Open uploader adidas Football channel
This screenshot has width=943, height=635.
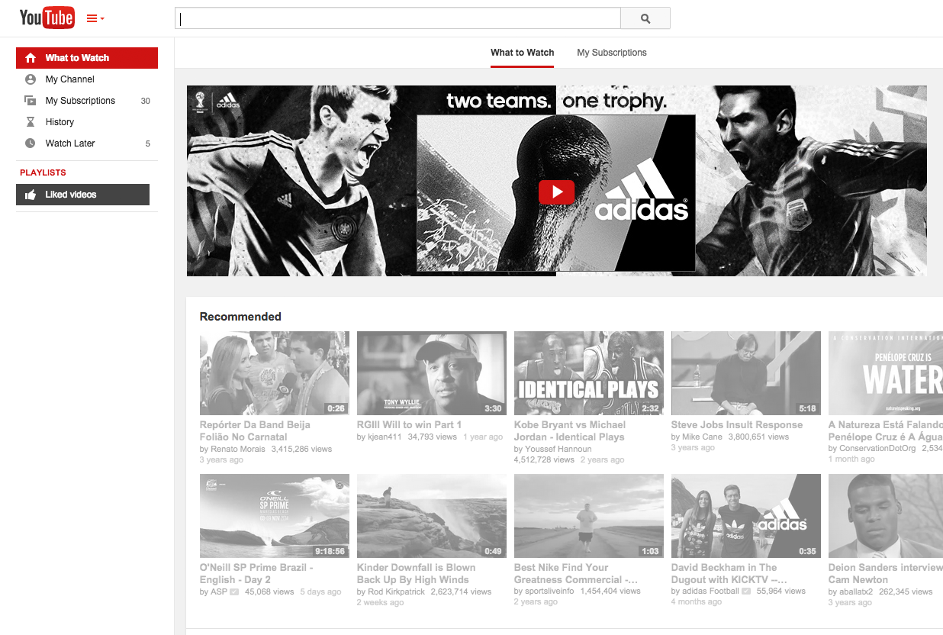tap(710, 592)
